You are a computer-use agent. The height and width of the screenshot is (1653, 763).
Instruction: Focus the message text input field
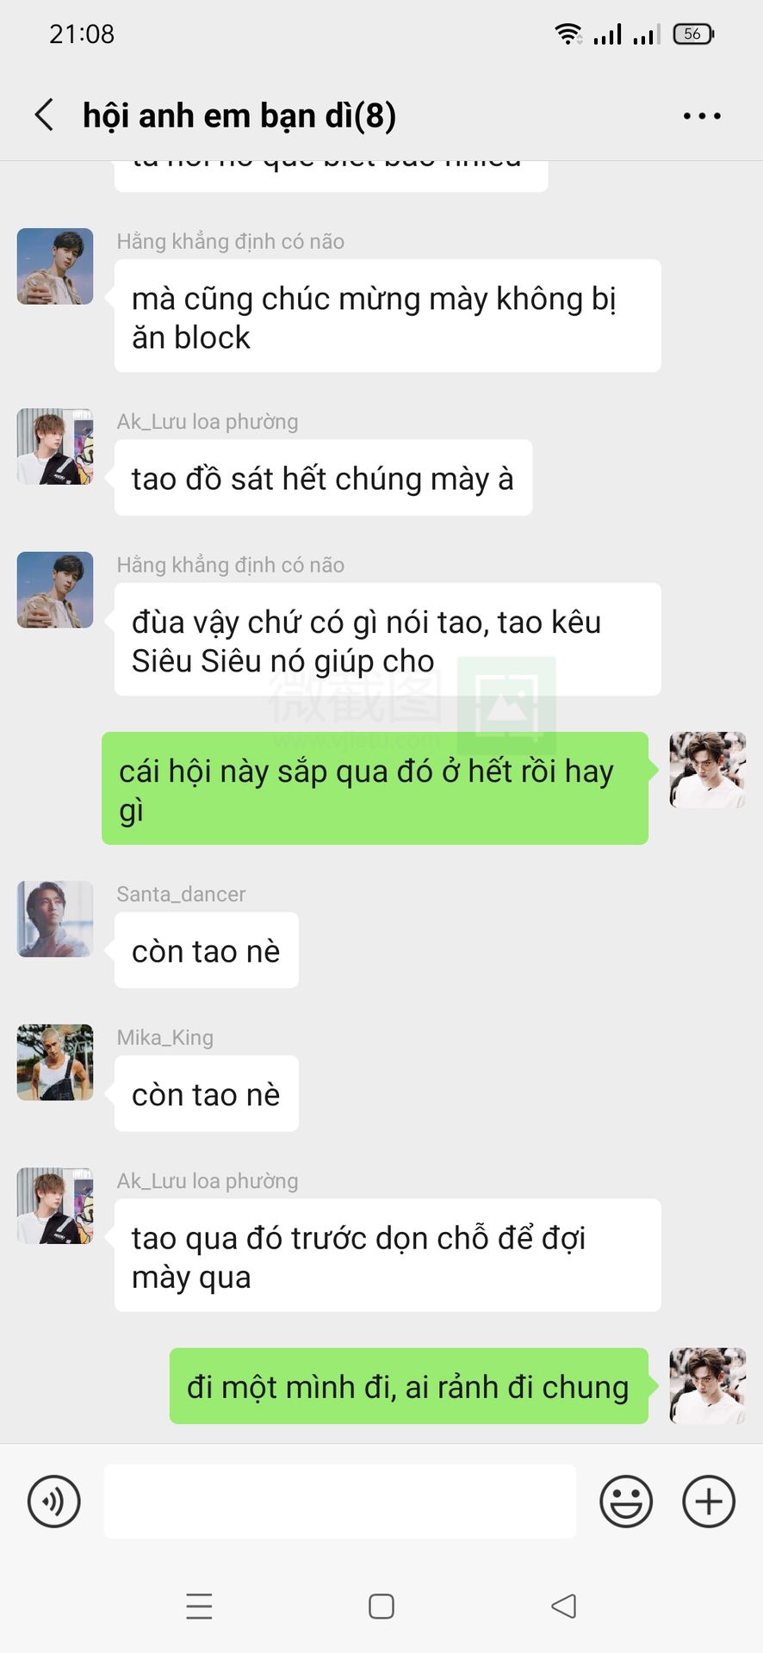340,1501
